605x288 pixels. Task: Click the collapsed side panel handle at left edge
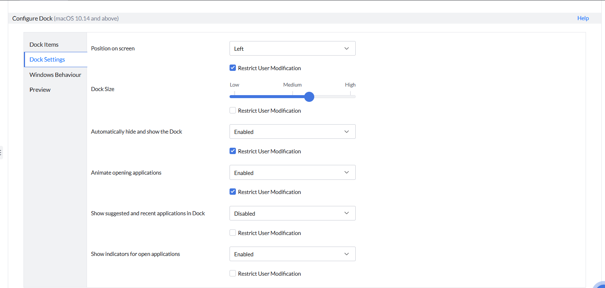1,152
